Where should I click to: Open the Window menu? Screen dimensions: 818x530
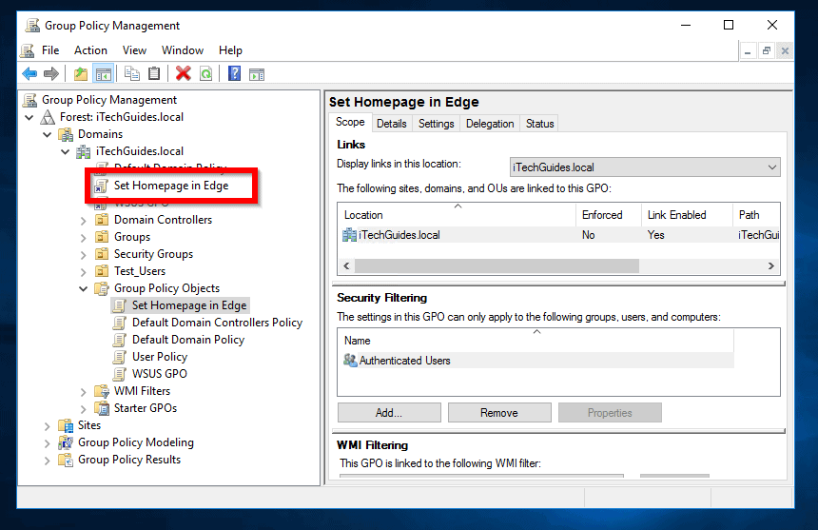click(183, 50)
